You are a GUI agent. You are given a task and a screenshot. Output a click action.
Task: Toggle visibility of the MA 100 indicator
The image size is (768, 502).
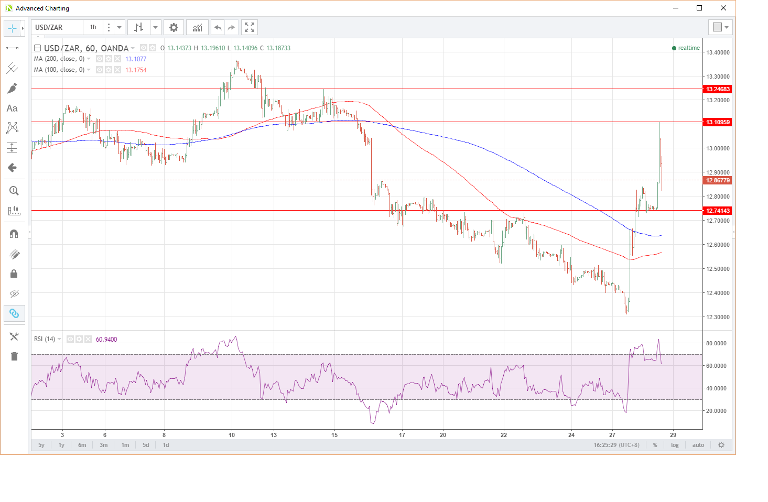tap(100, 70)
